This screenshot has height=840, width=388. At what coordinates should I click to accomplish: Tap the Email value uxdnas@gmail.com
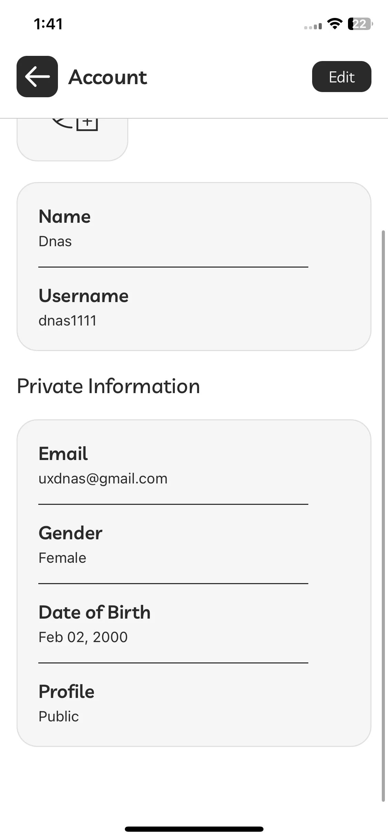click(x=103, y=479)
